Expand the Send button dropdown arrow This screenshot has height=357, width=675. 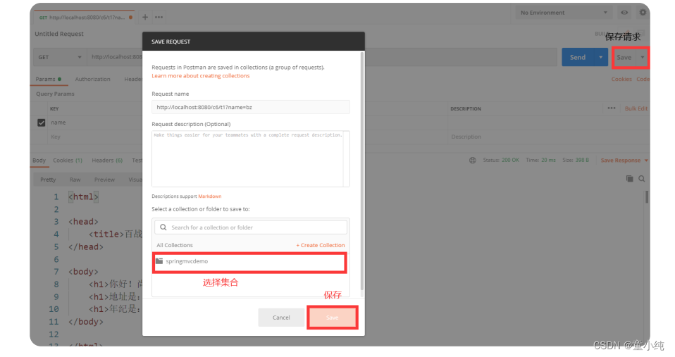600,57
